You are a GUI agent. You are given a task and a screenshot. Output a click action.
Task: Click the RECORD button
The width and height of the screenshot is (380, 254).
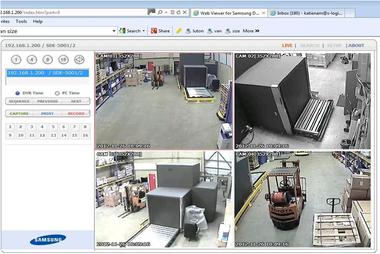(76, 113)
